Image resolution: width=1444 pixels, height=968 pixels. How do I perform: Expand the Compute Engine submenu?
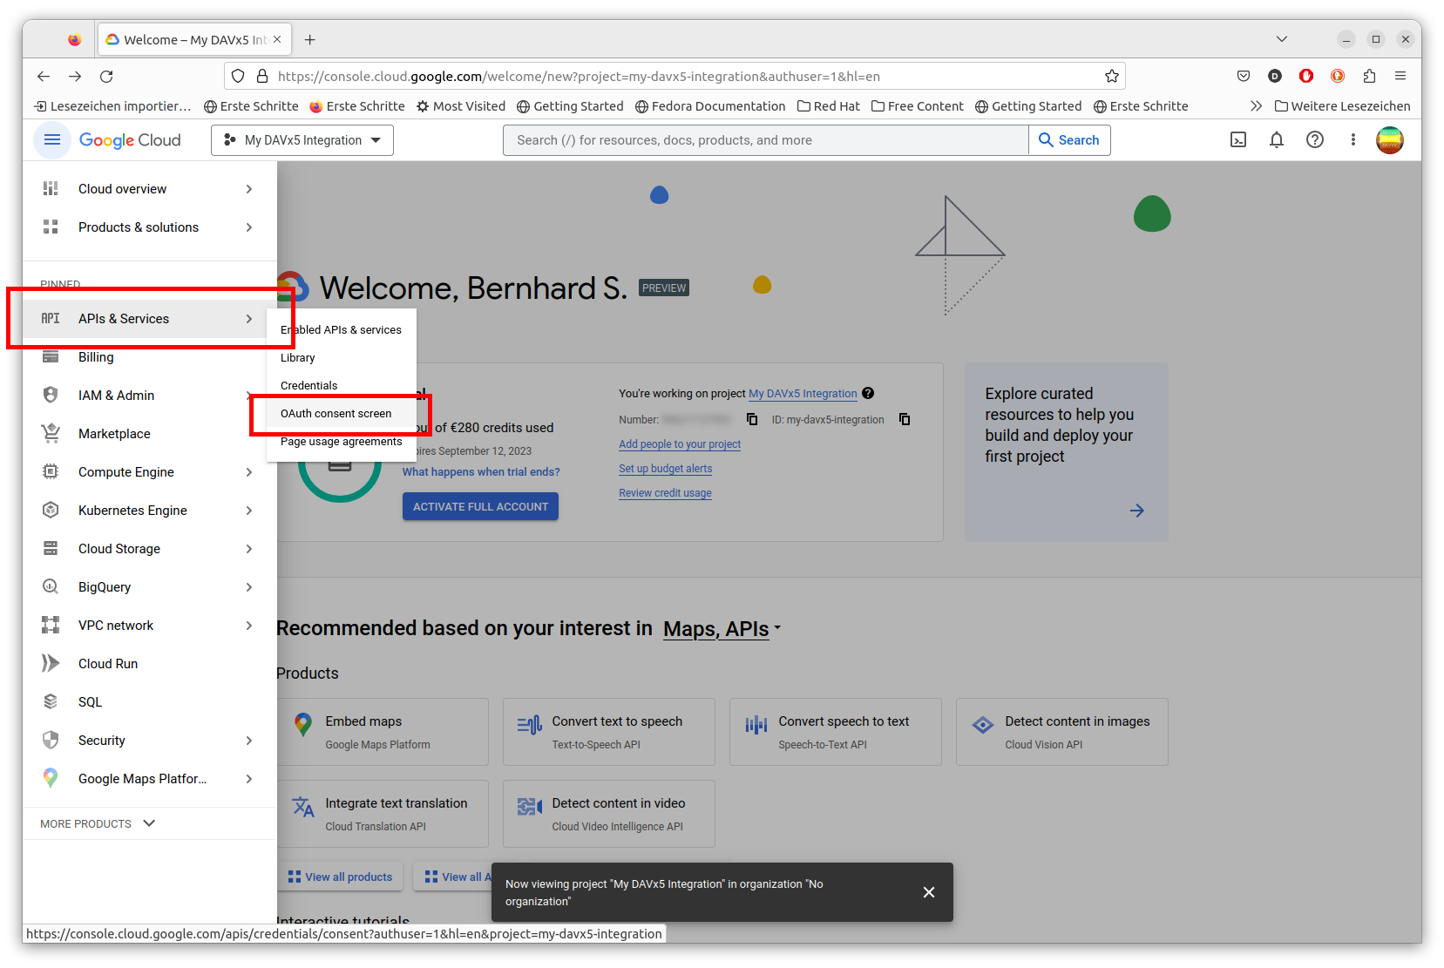(249, 472)
